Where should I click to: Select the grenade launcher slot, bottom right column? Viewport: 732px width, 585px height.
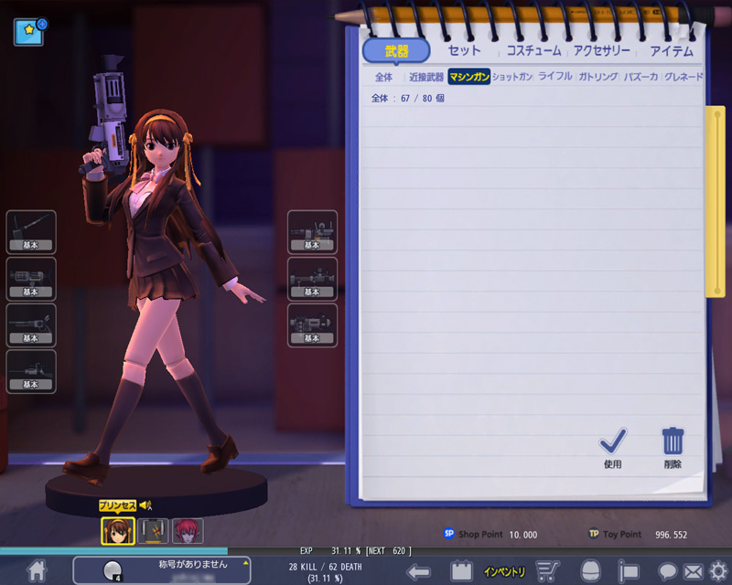coord(312,325)
